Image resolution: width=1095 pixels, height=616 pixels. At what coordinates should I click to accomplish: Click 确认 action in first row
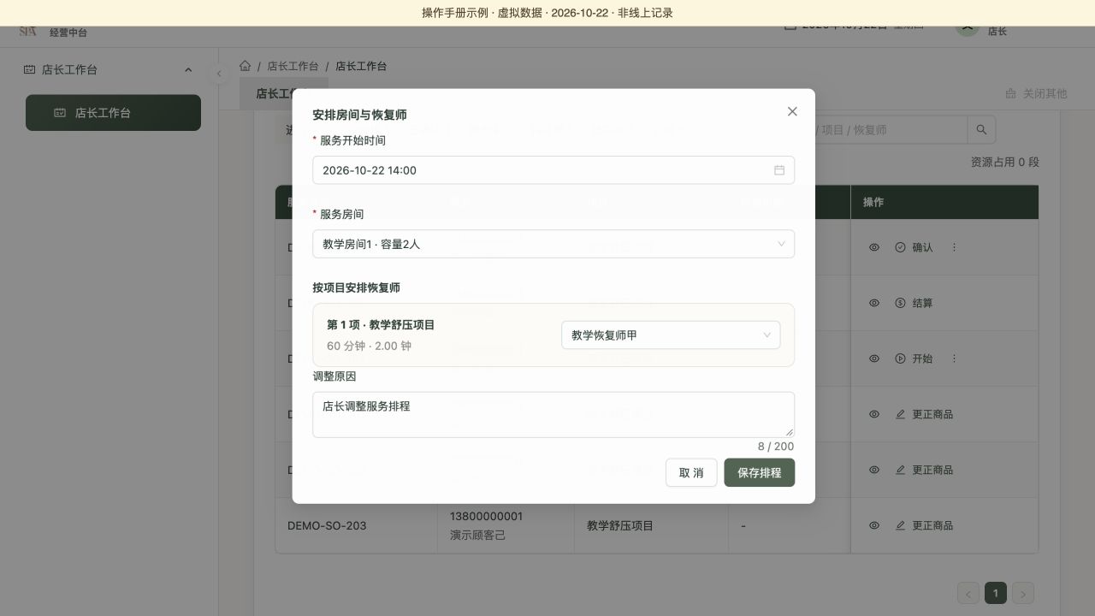coord(914,247)
